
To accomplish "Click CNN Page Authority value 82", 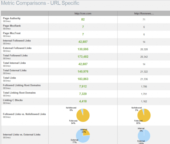I will click(x=83, y=20).
